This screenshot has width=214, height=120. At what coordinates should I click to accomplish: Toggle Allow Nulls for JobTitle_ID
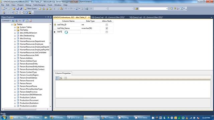click(x=107, y=25)
